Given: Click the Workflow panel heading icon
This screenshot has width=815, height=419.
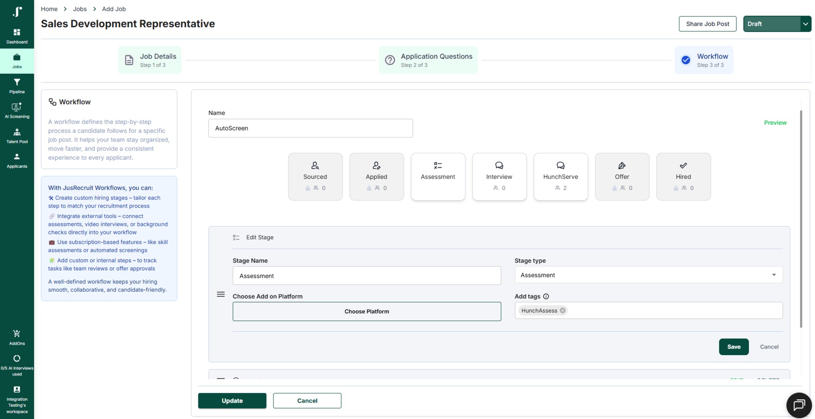Looking at the screenshot, I should point(53,102).
